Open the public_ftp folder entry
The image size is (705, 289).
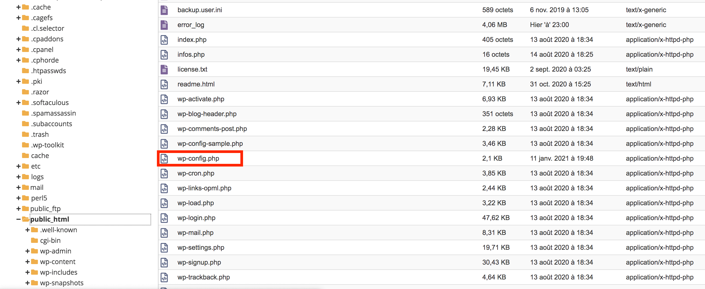click(x=45, y=209)
